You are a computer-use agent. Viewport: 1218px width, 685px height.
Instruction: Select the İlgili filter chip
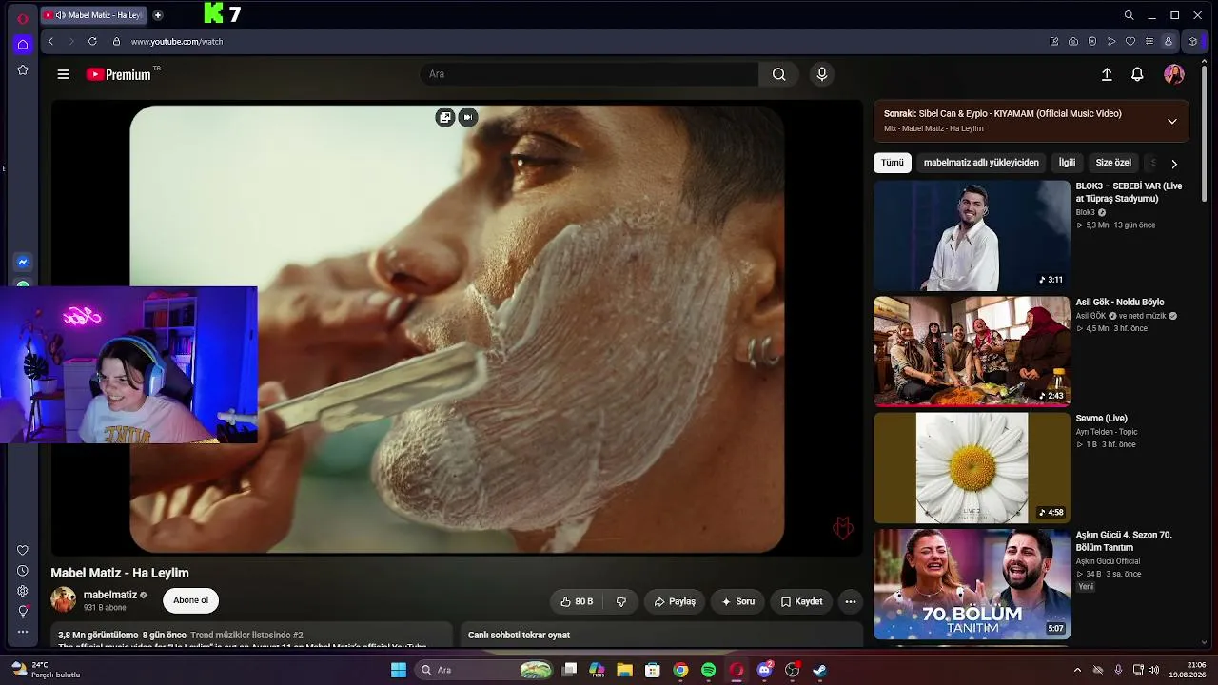pos(1068,163)
